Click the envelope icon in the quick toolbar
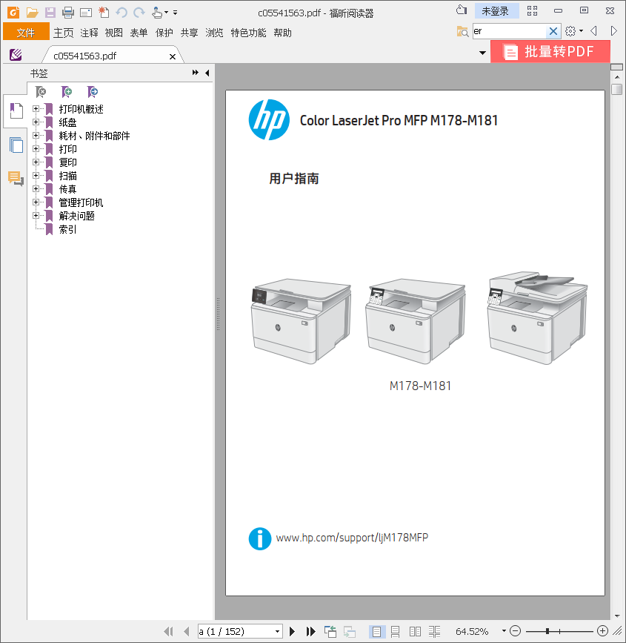 [x=86, y=13]
